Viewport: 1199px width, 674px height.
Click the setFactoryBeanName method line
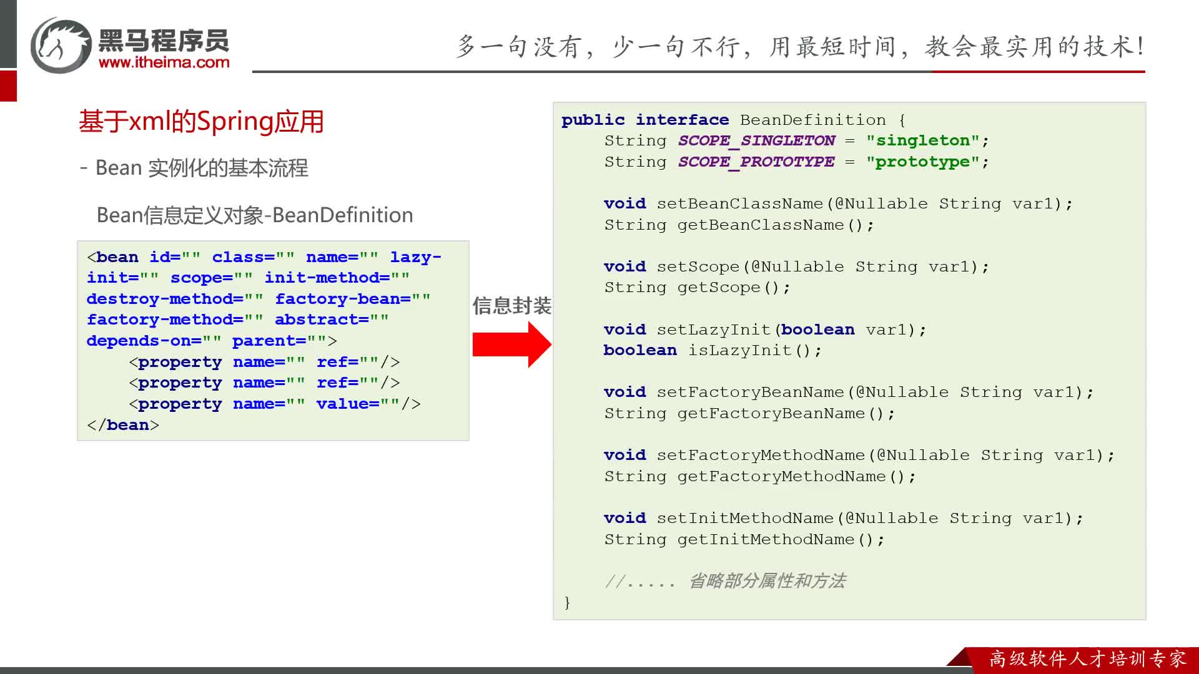point(849,392)
